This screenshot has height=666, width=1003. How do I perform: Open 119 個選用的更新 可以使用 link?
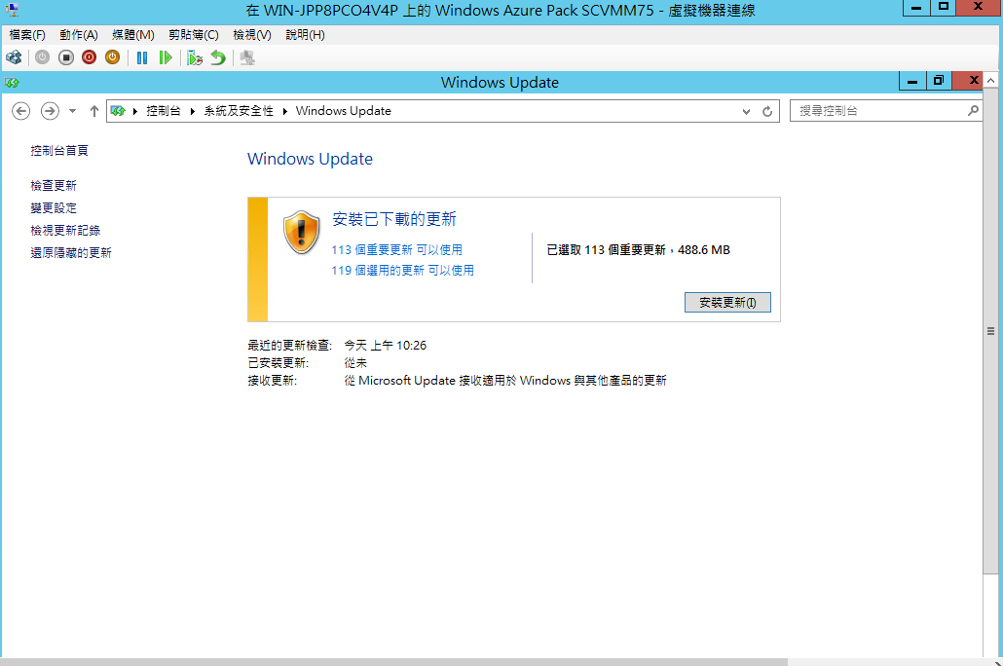[x=402, y=271]
